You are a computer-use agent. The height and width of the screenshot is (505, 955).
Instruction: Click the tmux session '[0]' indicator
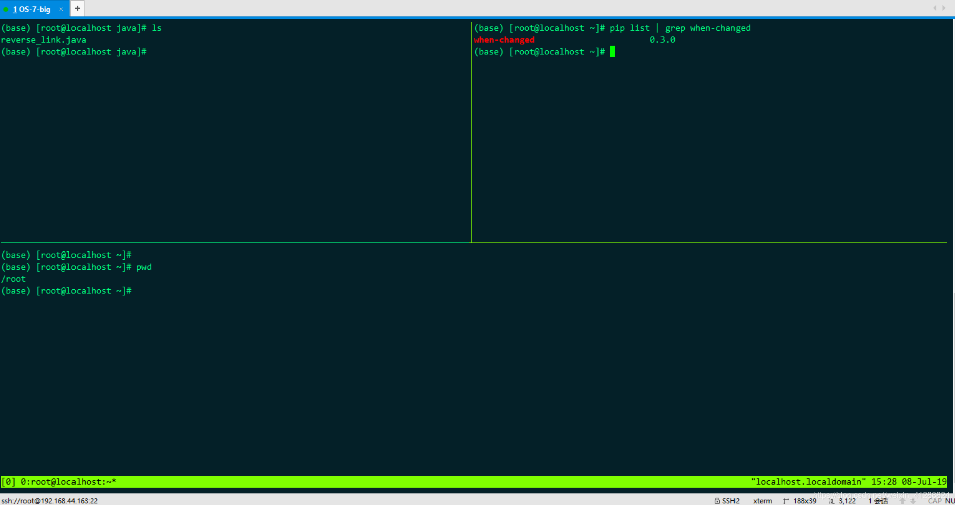point(8,482)
